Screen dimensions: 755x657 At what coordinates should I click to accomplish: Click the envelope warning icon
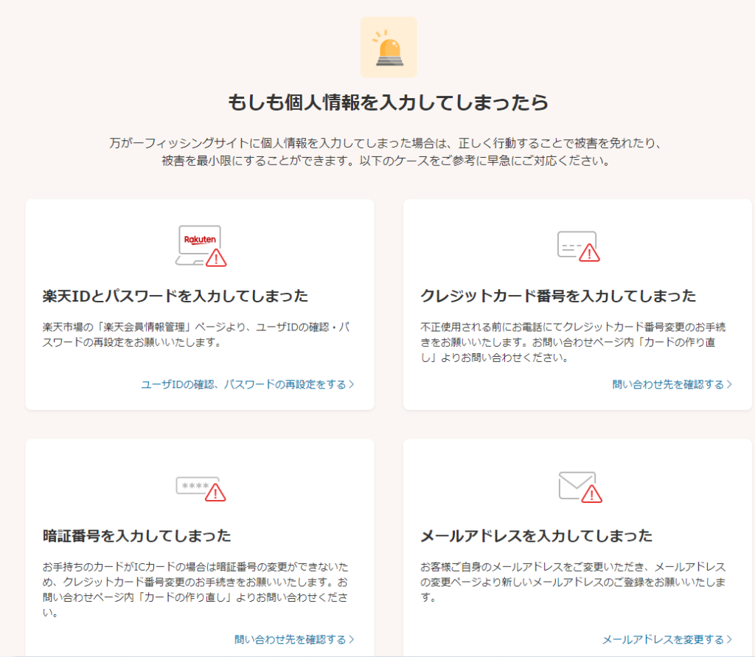point(580,486)
